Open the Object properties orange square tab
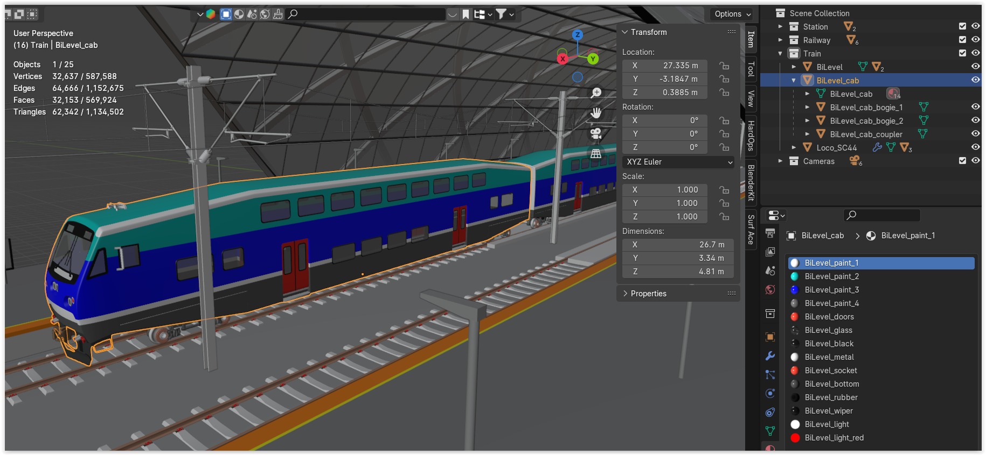Screen dimensions: 986x455 pos(770,337)
